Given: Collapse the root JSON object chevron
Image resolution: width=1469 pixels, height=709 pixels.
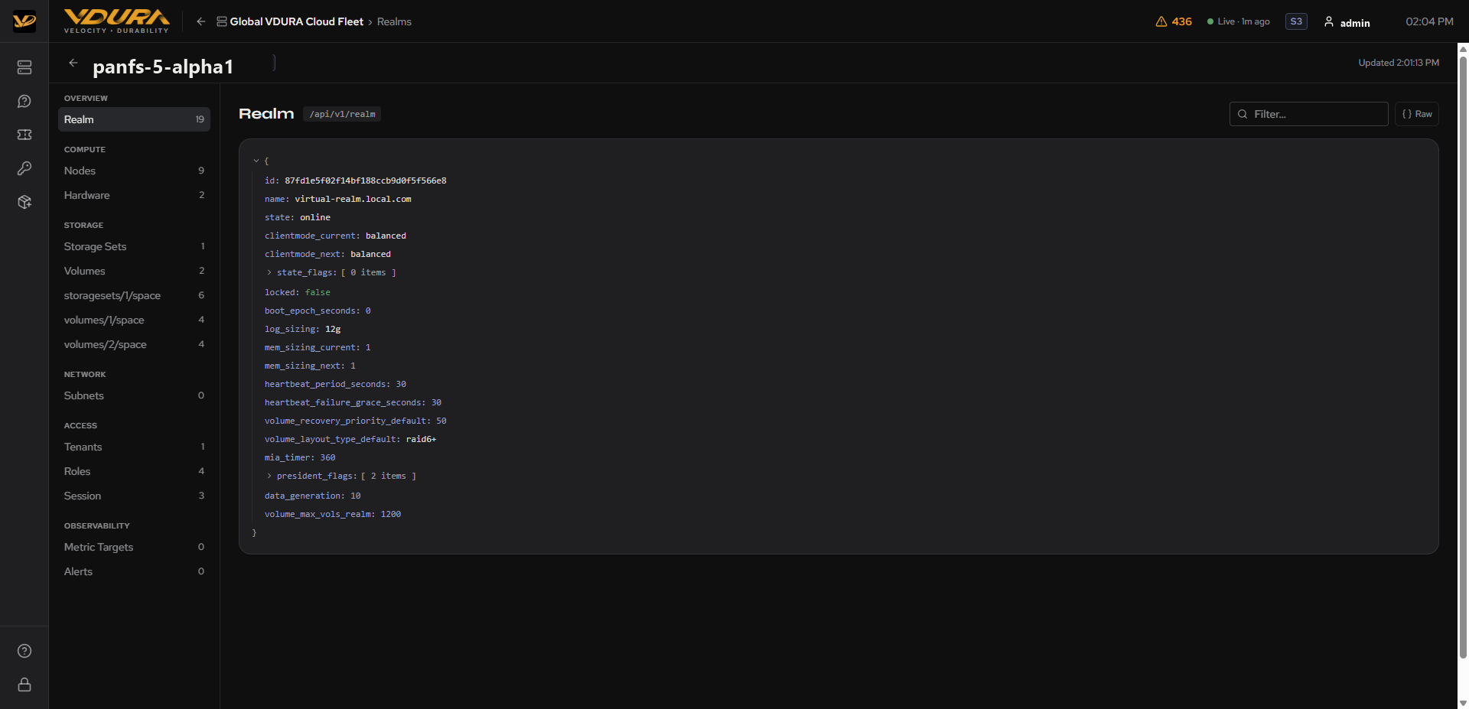Looking at the screenshot, I should (256, 161).
